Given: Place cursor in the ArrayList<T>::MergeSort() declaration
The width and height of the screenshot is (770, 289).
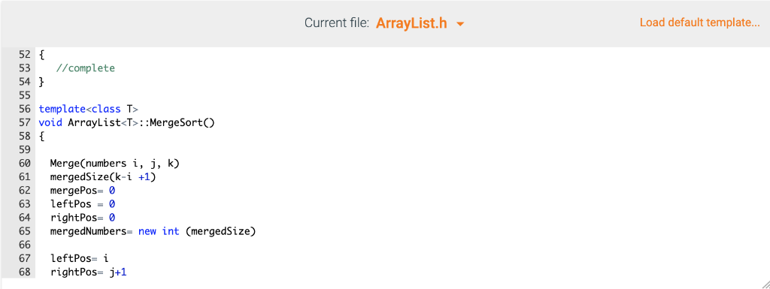Looking at the screenshot, I should 126,123.
